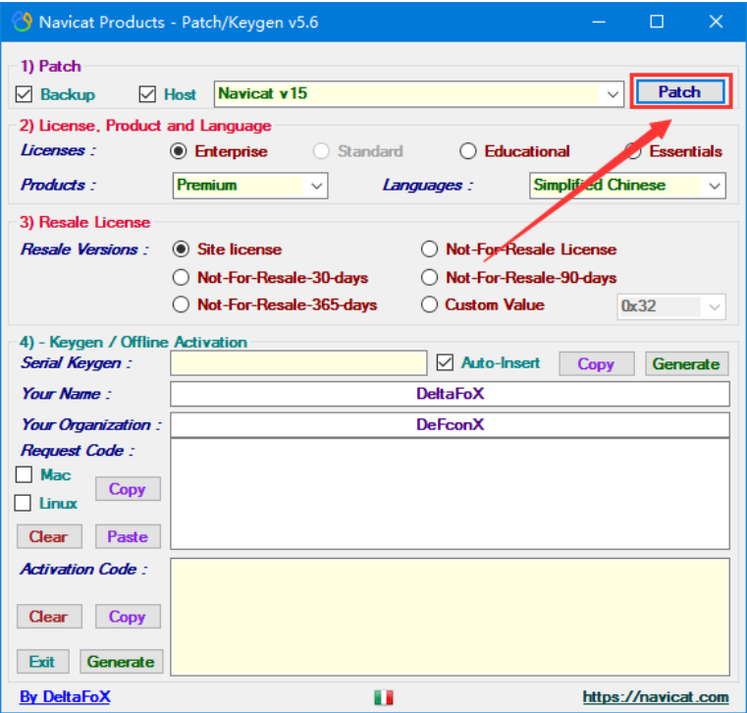Image resolution: width=747 pixels, height=713 pixels.
Task: Click the Navicat app icon in title bar
Action: point(22,22)
